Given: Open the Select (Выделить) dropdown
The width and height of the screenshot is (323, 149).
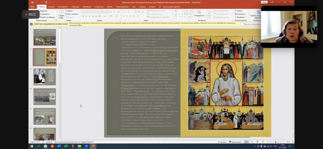Looking at the screenshot, I should pos(241,17).
